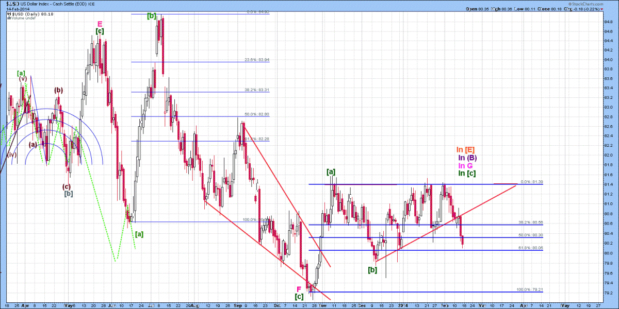Select the 0.0%: 81.39 Fibonacci label
Screen dimensions: 619x309
(532, 182)
